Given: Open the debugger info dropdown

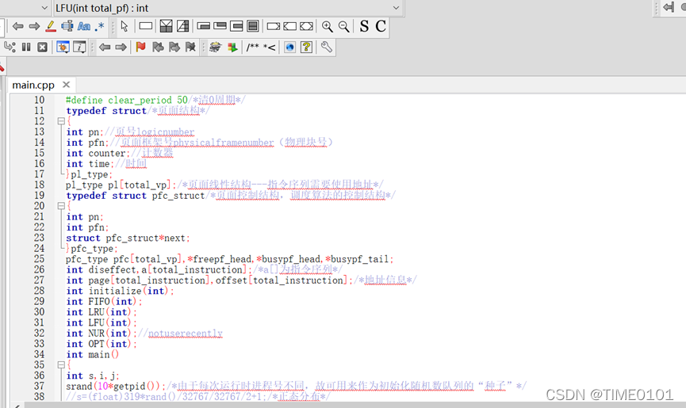Looking at the screenshot, I should coord(79,47).
